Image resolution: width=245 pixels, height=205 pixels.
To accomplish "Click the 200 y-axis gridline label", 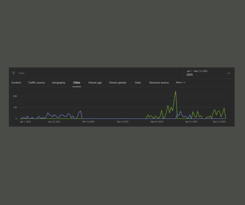I will [x=15, y=96].
